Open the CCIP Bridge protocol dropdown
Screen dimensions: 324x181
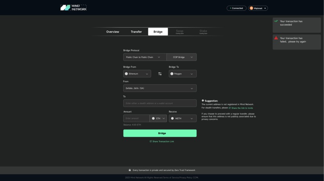(181, 57)
